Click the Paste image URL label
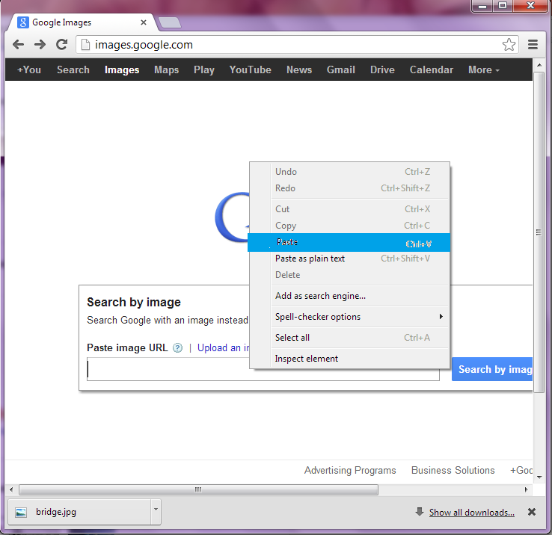Screen dimensions: 552x535 pos(127,348)
